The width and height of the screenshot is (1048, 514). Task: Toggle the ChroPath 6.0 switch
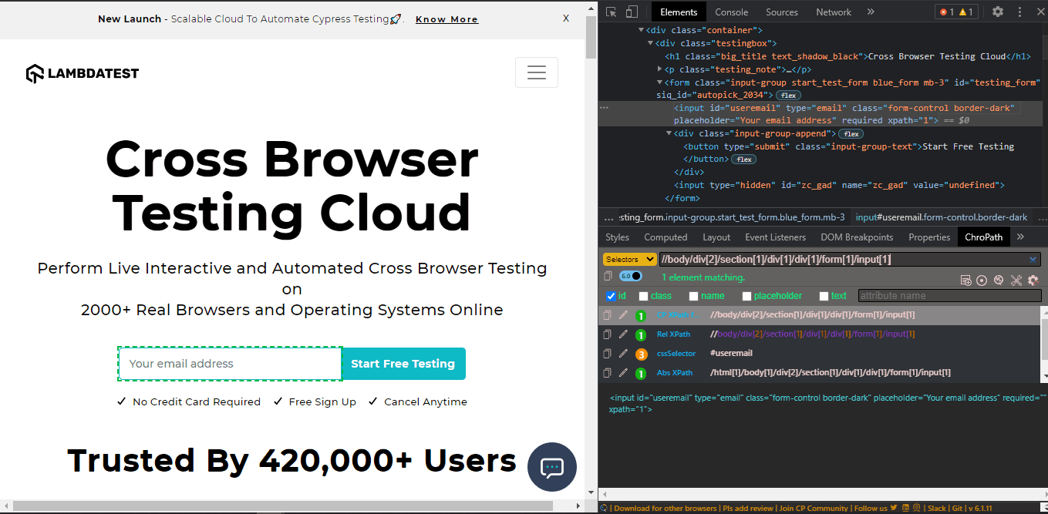coord(630,276)
